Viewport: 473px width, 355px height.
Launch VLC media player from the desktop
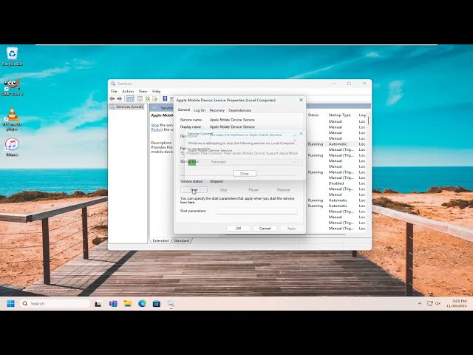(12, 119)
